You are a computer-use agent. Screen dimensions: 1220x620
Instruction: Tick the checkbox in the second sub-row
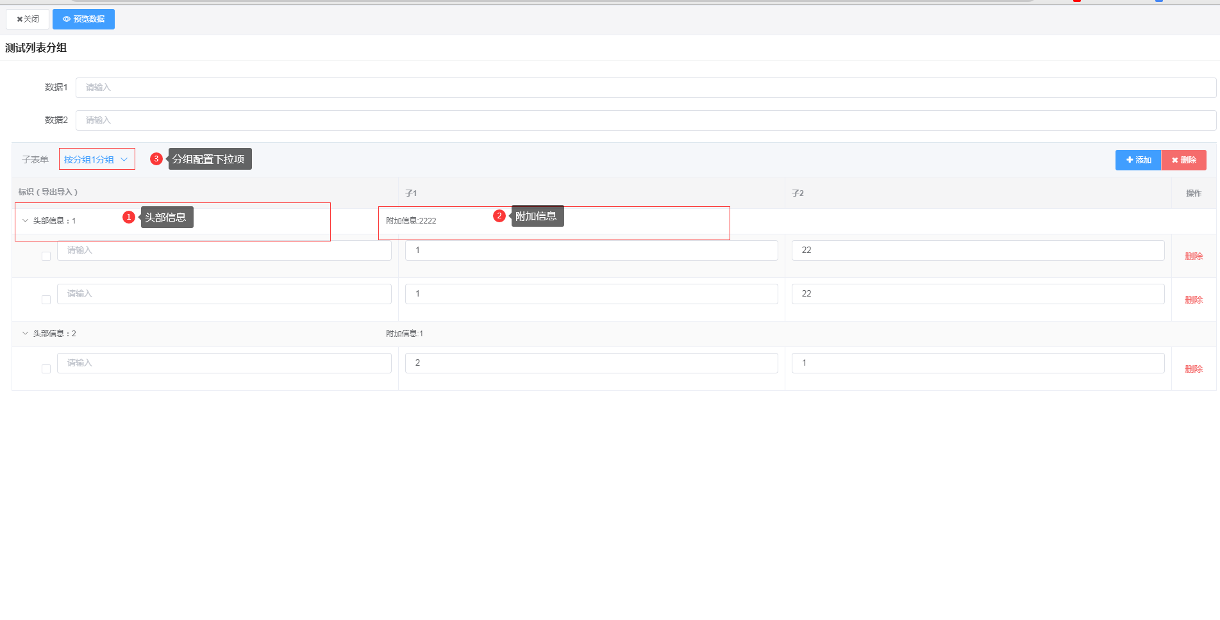pyautogui.click(x=46, y=300)
